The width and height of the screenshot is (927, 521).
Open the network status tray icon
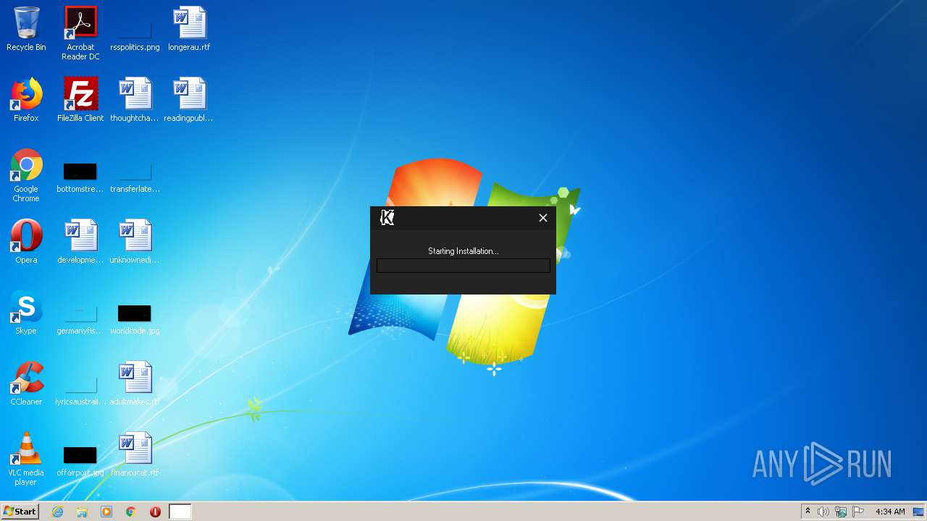(841, 512)
